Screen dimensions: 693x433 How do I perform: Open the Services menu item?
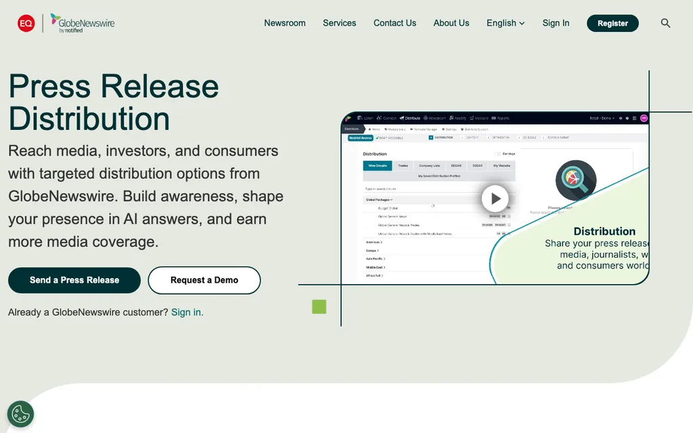point(340,23)
